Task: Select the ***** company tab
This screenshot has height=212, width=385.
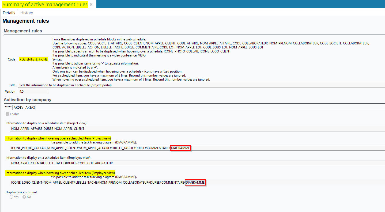Action: pyautogui.click(x=8, y=107)
